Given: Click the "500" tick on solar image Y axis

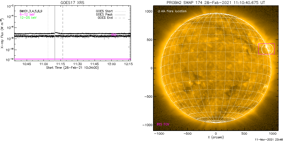Looking at the screenshot, I should point(149,40).
